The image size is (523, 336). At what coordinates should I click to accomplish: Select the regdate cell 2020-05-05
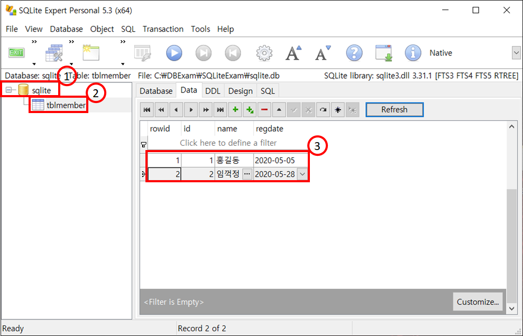click(281, 160)
